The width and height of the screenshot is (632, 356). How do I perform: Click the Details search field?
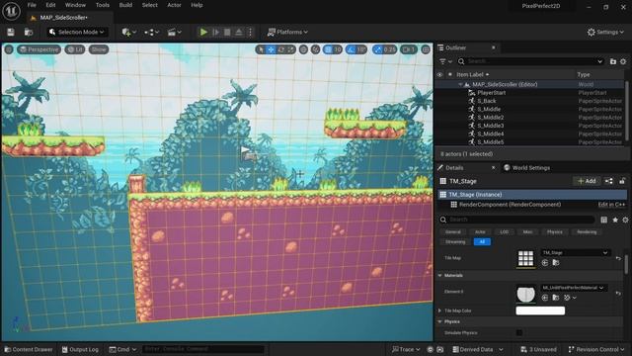tap(517, 220)
